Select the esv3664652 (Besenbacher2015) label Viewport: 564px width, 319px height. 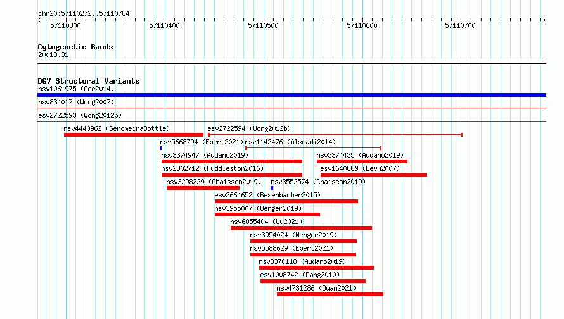(267, 195)
